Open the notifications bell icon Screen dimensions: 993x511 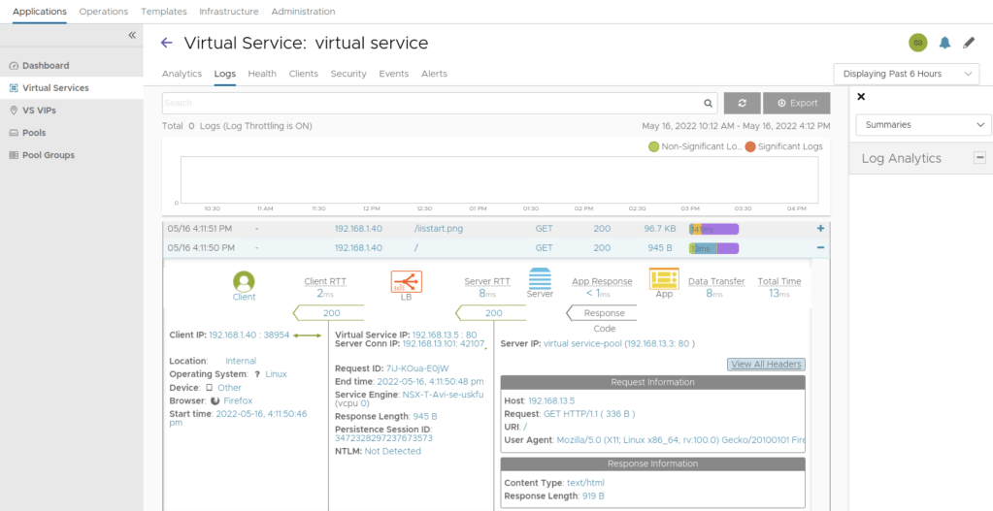tap(944, 43)
